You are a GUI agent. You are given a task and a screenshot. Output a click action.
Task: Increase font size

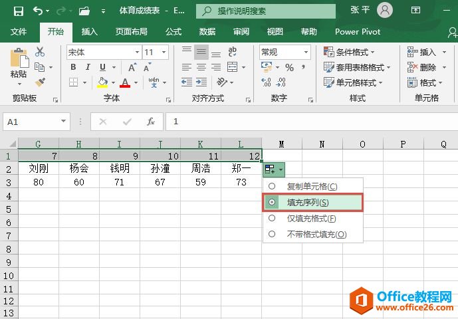pos(132,67)
